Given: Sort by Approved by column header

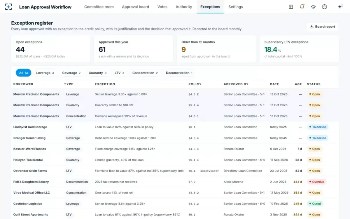Looking at the screenshot, I should 236,84.
